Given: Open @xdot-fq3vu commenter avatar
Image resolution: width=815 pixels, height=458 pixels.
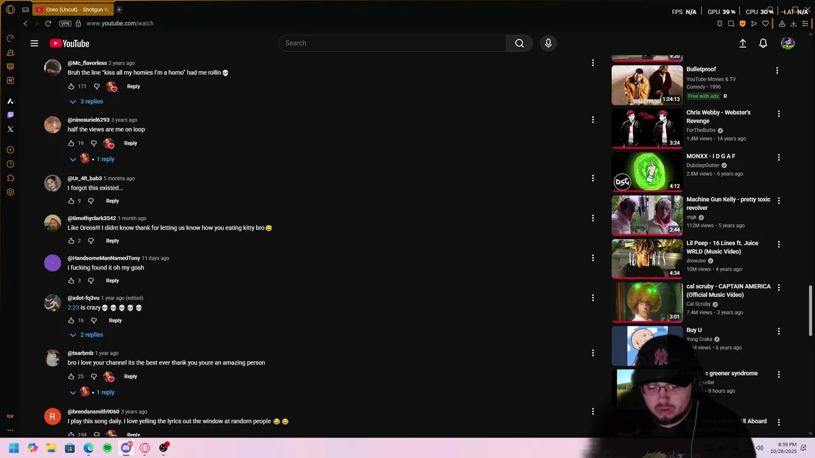Looking at the screenshot, I should (x=52, y=303).
